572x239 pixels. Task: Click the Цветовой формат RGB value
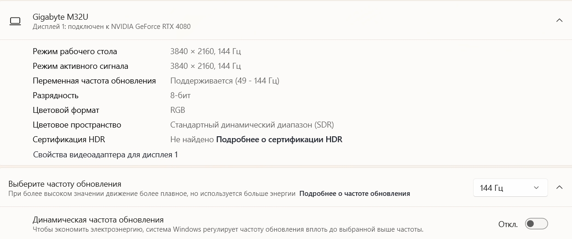click(178, 110)
